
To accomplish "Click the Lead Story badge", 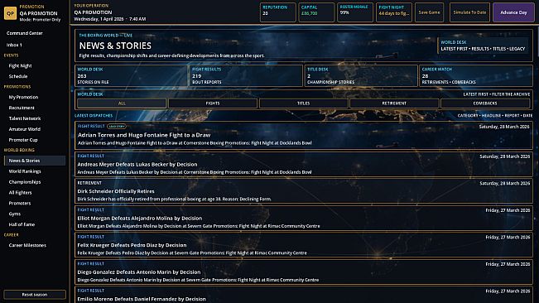I will point(117,127).
